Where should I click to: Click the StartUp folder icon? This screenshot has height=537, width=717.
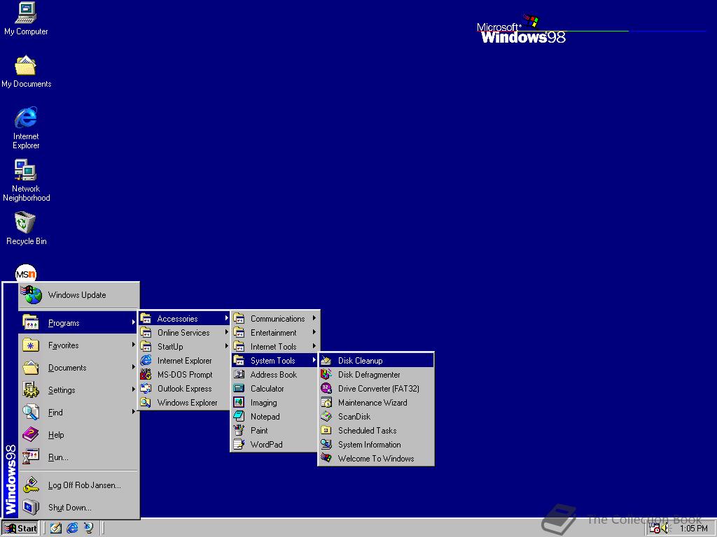146,346
